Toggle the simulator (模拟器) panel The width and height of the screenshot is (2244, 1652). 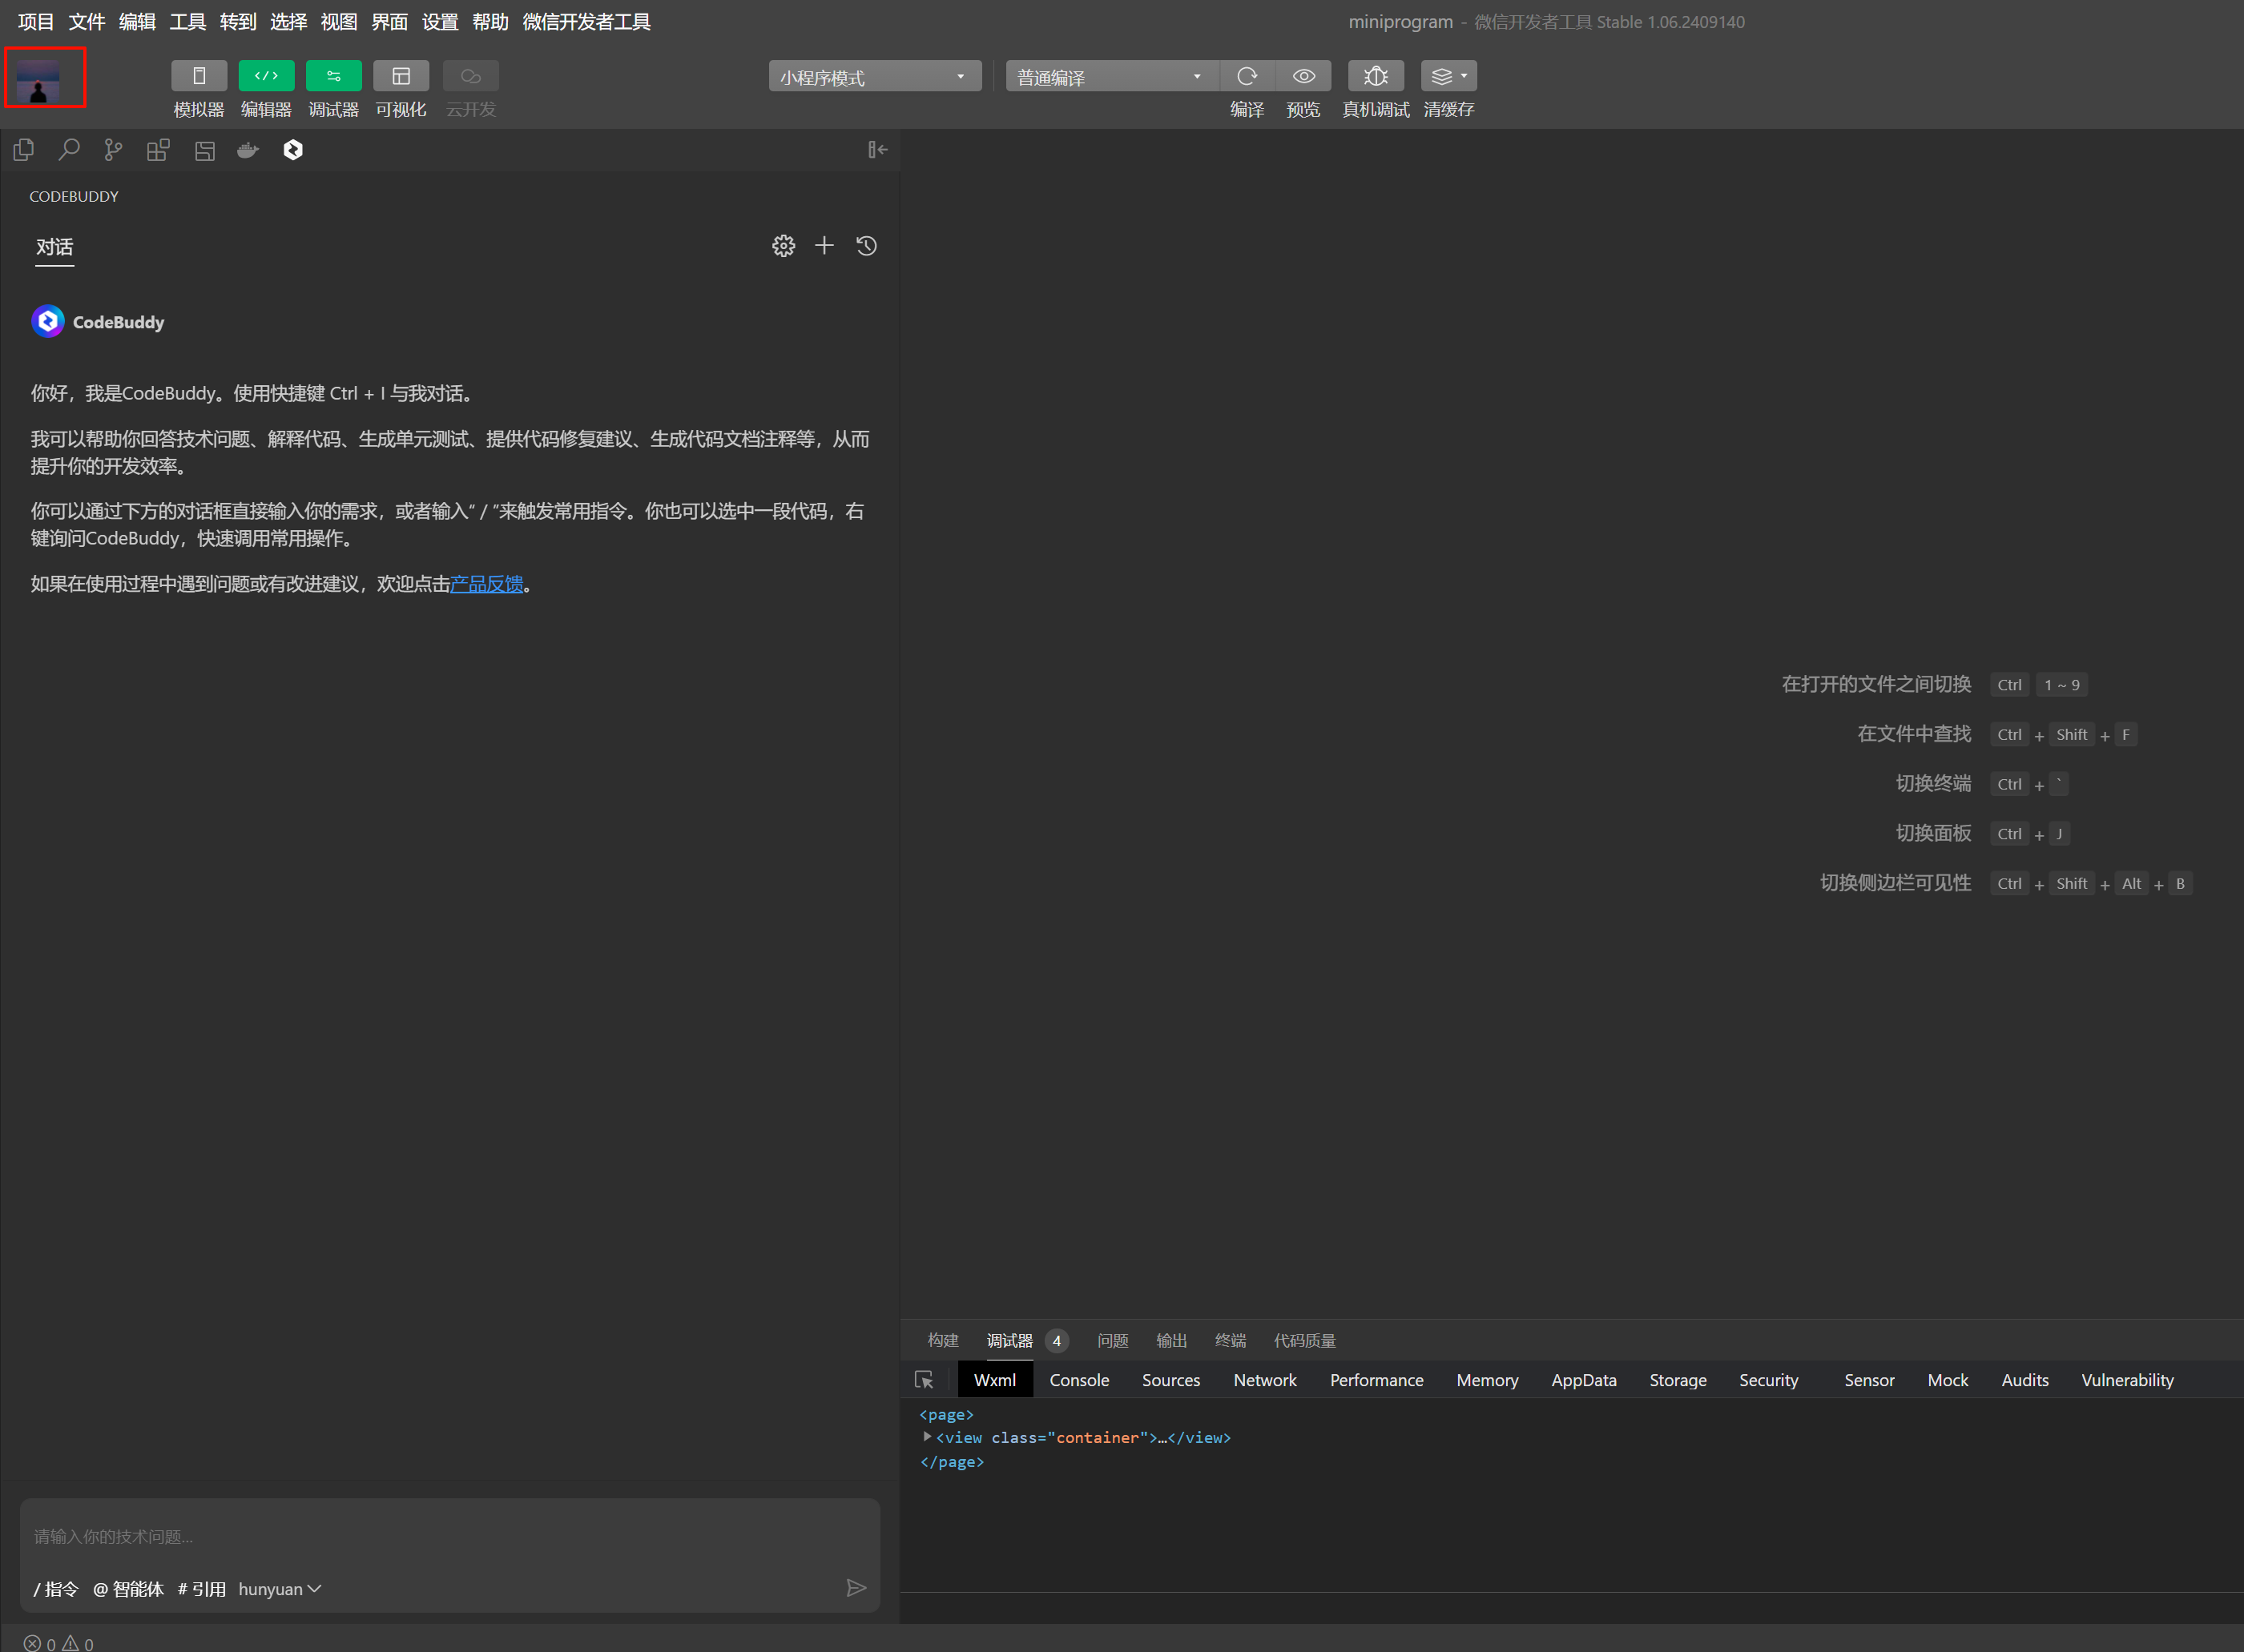(x=198, y=76)
